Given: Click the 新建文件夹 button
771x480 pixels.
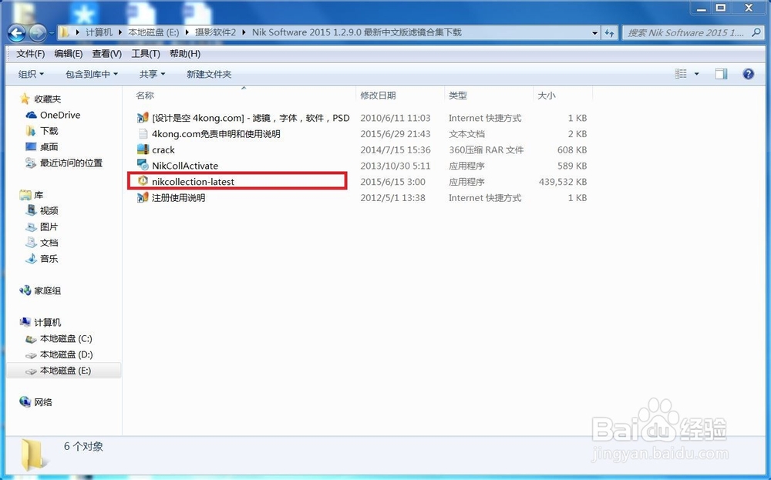Looking at the screenshot, I should (x=209, y=74).
